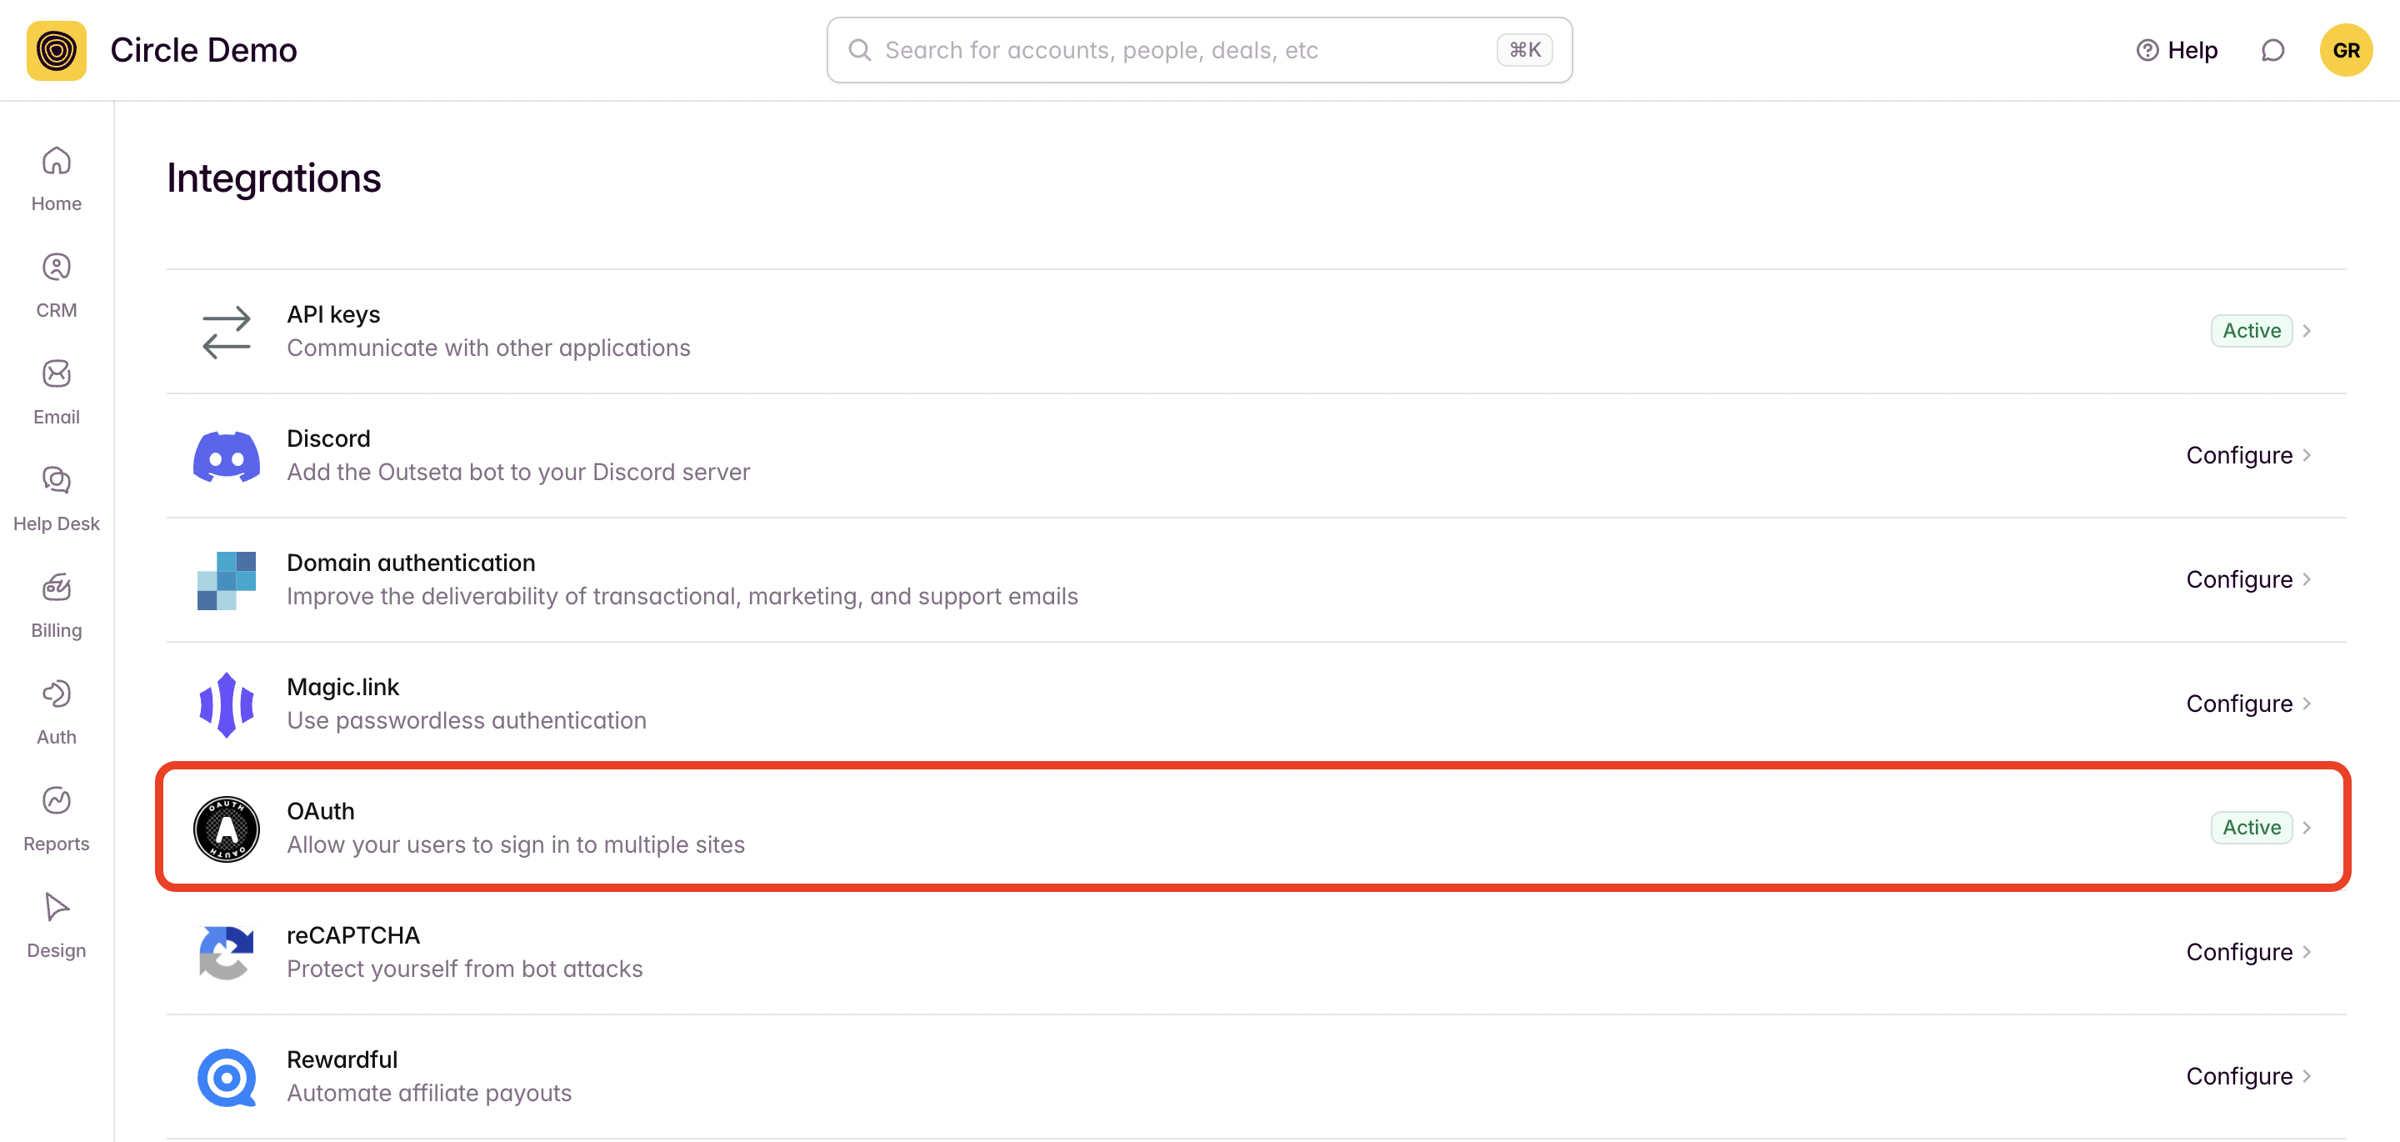Image resolution: width=2400 pixels, height=1142 pixels.
Task: Click the Active badge on OAuth row
Action: [x=2250, y=827]
